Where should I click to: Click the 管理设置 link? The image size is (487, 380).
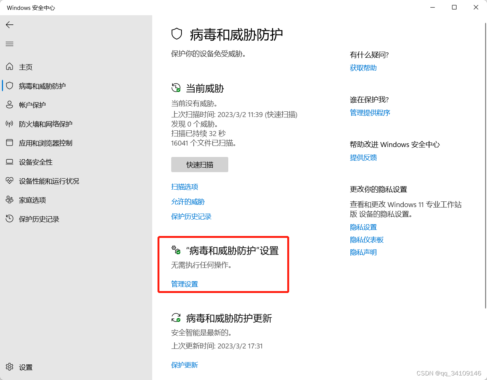(x=185, y=284)
